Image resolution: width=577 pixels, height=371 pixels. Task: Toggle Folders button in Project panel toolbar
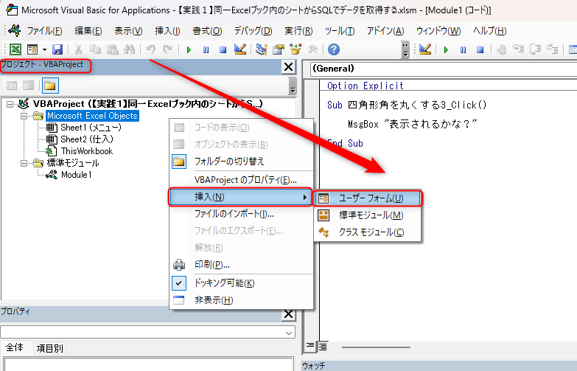[x=49, y=86]
